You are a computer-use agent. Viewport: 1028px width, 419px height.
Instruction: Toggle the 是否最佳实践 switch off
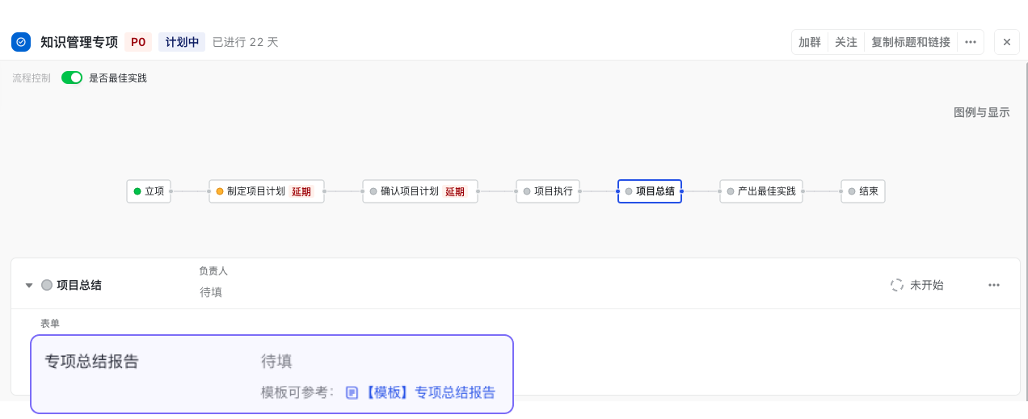point(72,78)
